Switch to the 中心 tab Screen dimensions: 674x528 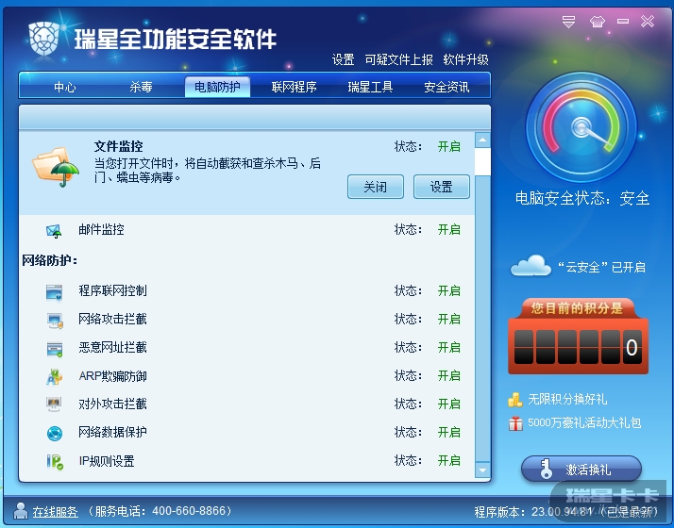click(x=65, y=87)
